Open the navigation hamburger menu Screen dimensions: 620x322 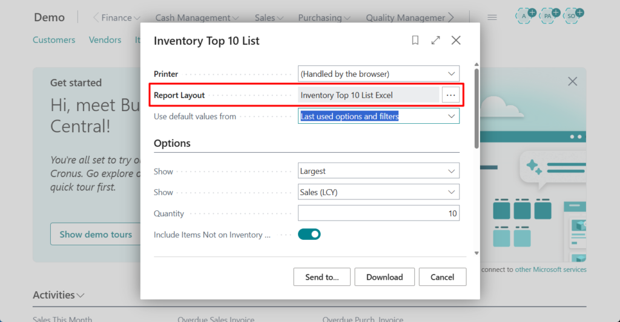[492, 18]
